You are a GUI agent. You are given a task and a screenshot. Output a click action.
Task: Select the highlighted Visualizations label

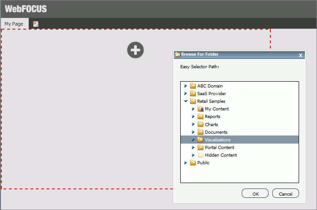pyautogui.click(x=218, y=140)
